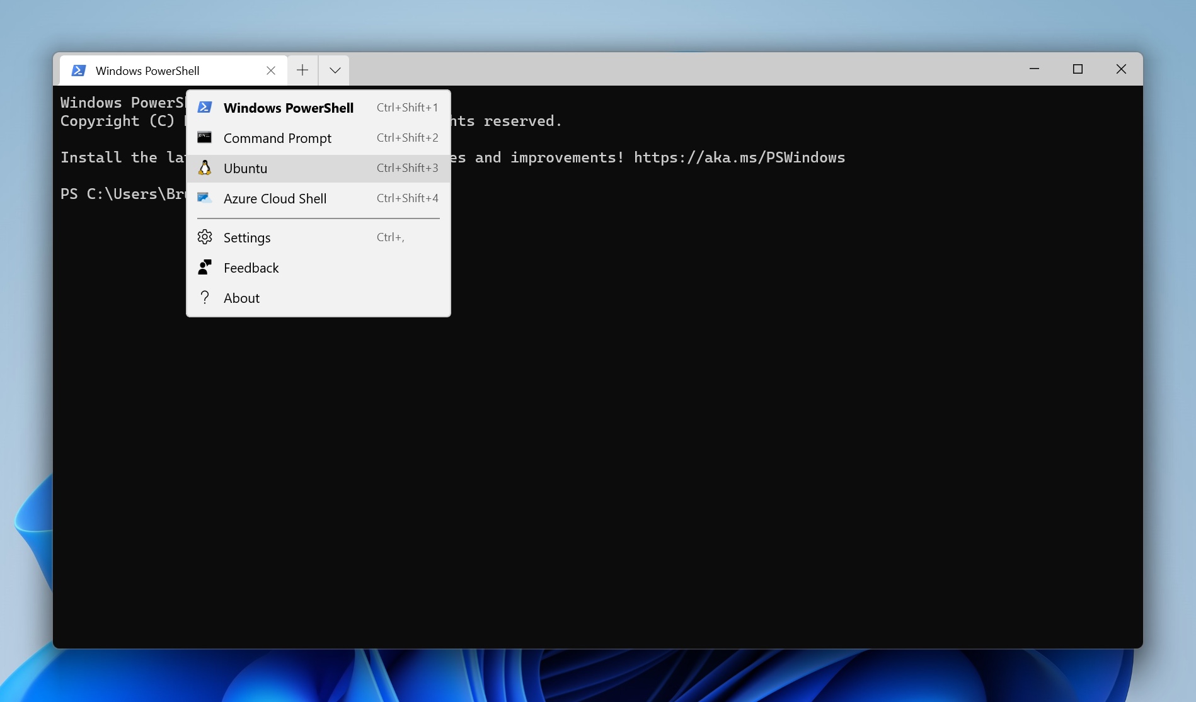Click the Ubuntu penguin icon in the menu
Viewport: 1196px width, 702px height.
(205, 167)
